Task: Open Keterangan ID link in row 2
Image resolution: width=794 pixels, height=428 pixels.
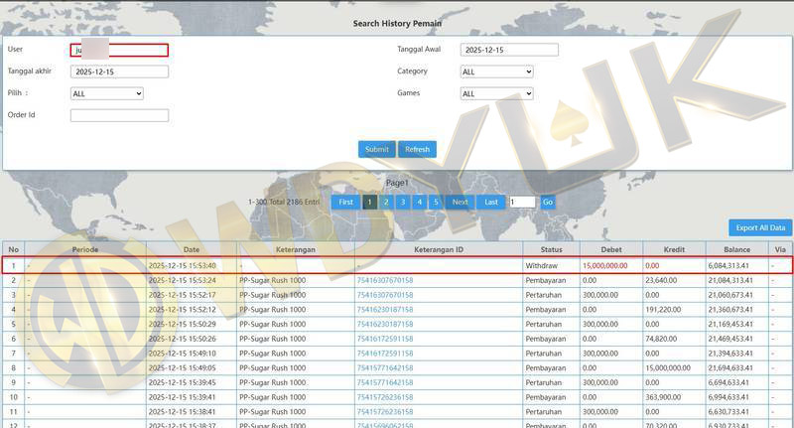Action: (x=384, y=281)
